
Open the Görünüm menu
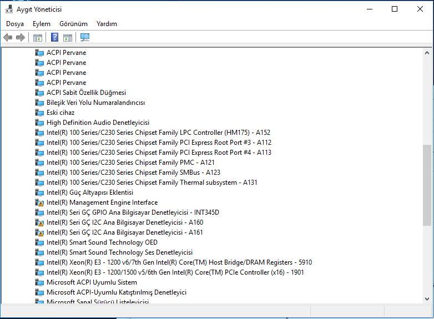(73, 24)
